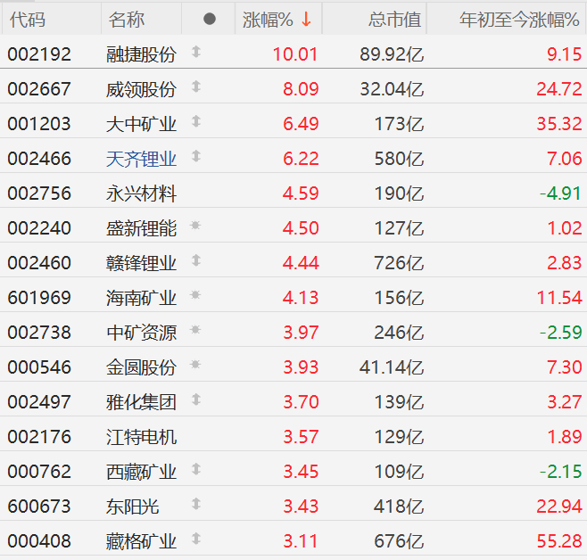The height and width of the screenshot is (560, 587).
Task: Select stock name 中矿资源
Action: click(x=141, y=333)
